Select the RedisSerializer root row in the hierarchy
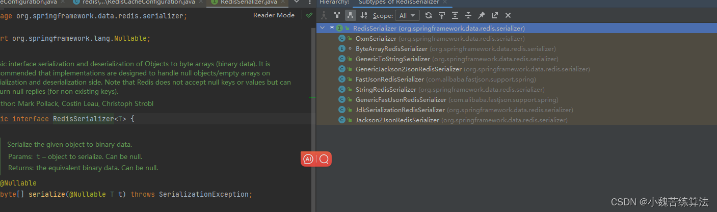The width and height of the screenshot is (717, 212). (x=517, y=29)
